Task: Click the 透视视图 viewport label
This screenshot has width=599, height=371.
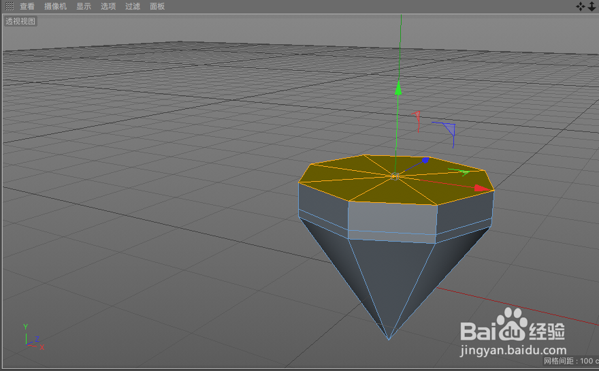Action: coord(20,21)
